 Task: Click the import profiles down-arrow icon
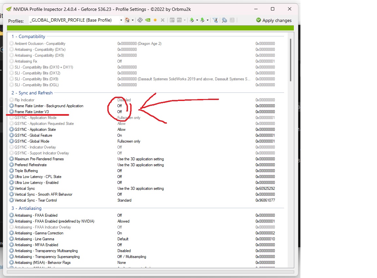(x=202, y=20)
